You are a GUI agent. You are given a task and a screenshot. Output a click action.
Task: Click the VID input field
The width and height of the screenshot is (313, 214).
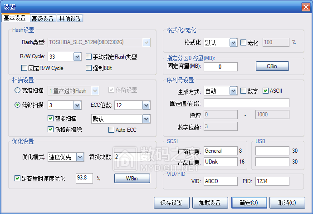click(x=220, y=181)
